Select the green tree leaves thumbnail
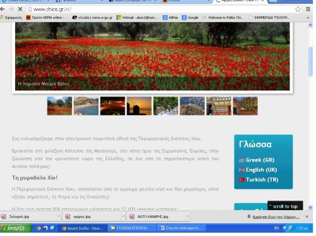Viewport: 316px width, 236px height. [x=166, y=106]
